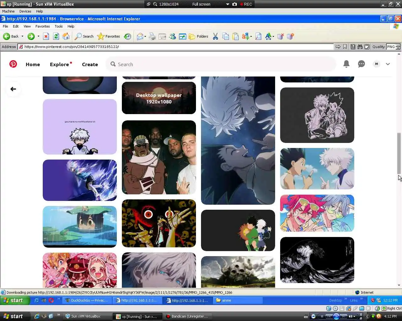Switch to DuckDuckGo taskbar window
Screen dimensions: 402x321
pos(86,300)
